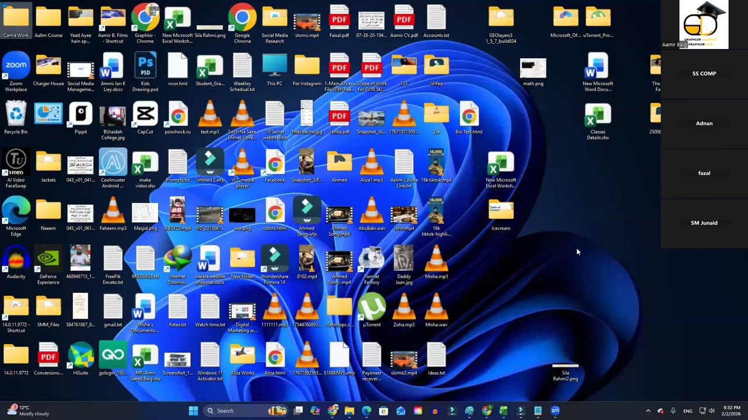Open the Charger House folder

pos(49,71)
